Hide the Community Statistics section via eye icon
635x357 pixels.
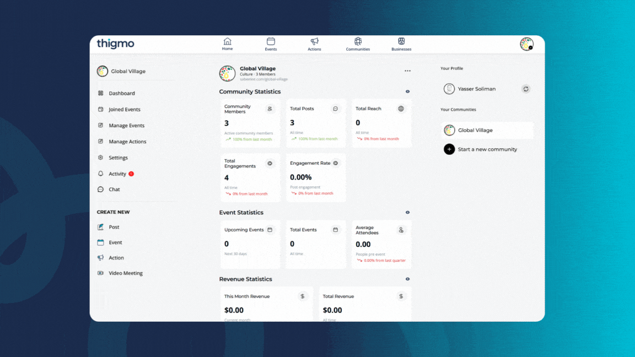[407, 91]
